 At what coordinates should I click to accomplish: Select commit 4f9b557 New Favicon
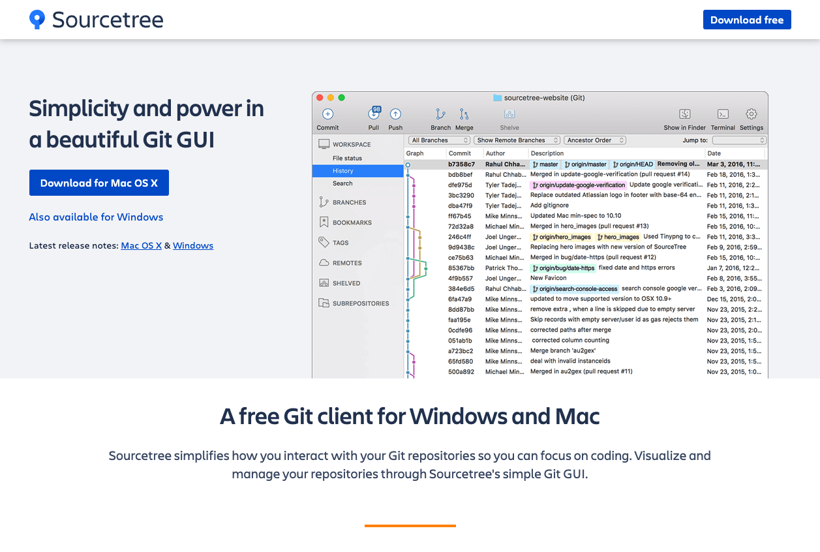[x=586, y=278]
